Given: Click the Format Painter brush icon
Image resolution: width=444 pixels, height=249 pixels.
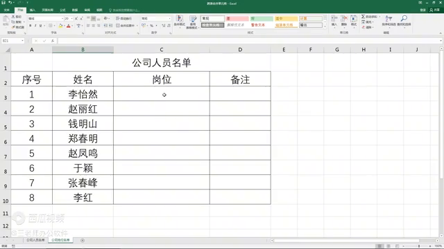Looking at the screenshot, I should pyautogui.click(x=13, y=27).
